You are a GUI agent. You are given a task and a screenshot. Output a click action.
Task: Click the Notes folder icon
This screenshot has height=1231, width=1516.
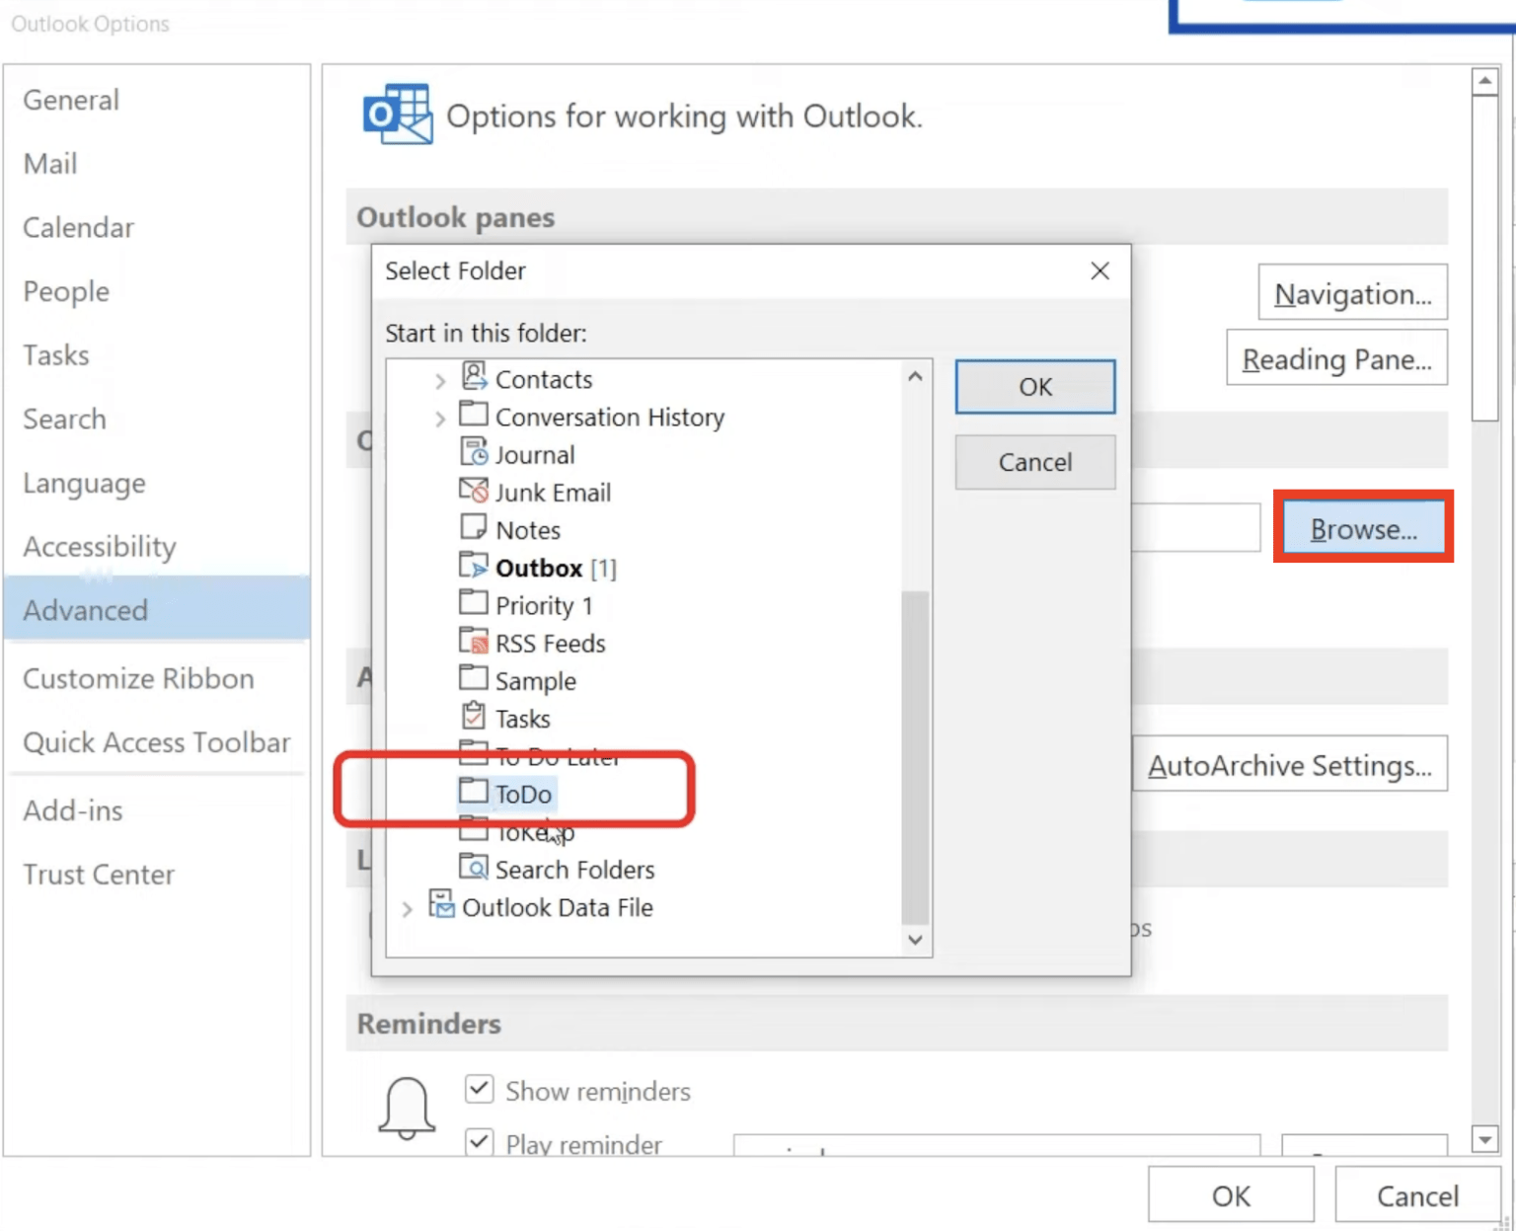(x=474, y=527)
